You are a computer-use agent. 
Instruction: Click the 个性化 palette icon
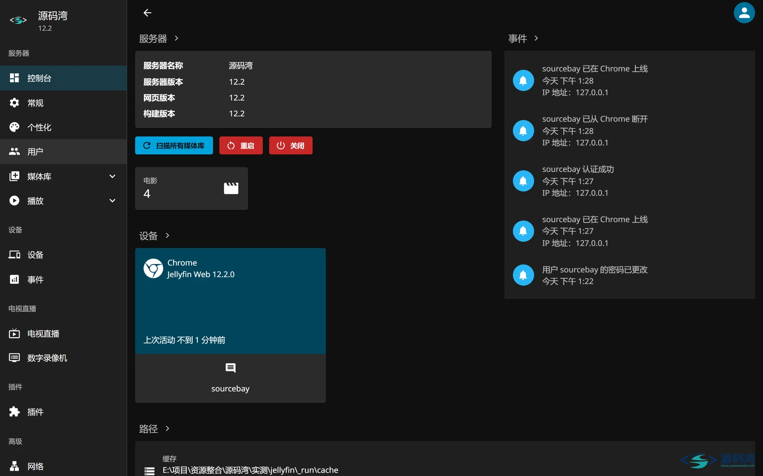point(15,127)
